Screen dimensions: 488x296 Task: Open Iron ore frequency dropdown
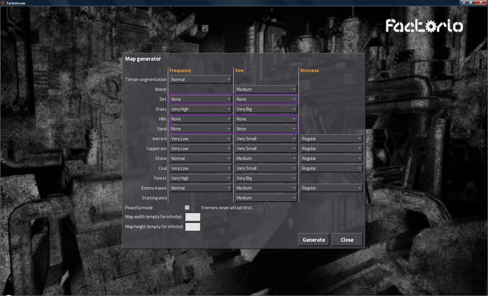tap(201, 139)
